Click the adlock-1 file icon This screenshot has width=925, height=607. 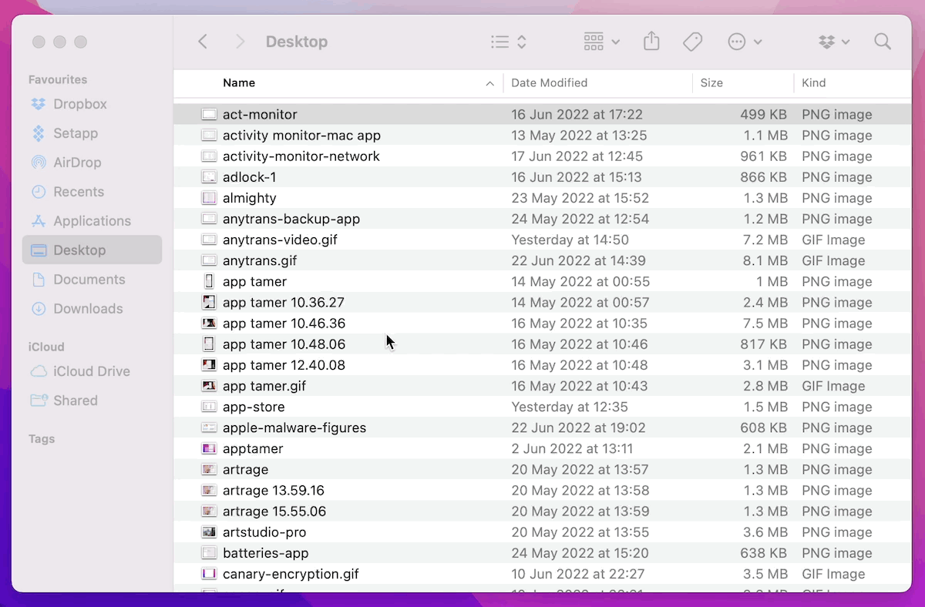tap(209, 177)
